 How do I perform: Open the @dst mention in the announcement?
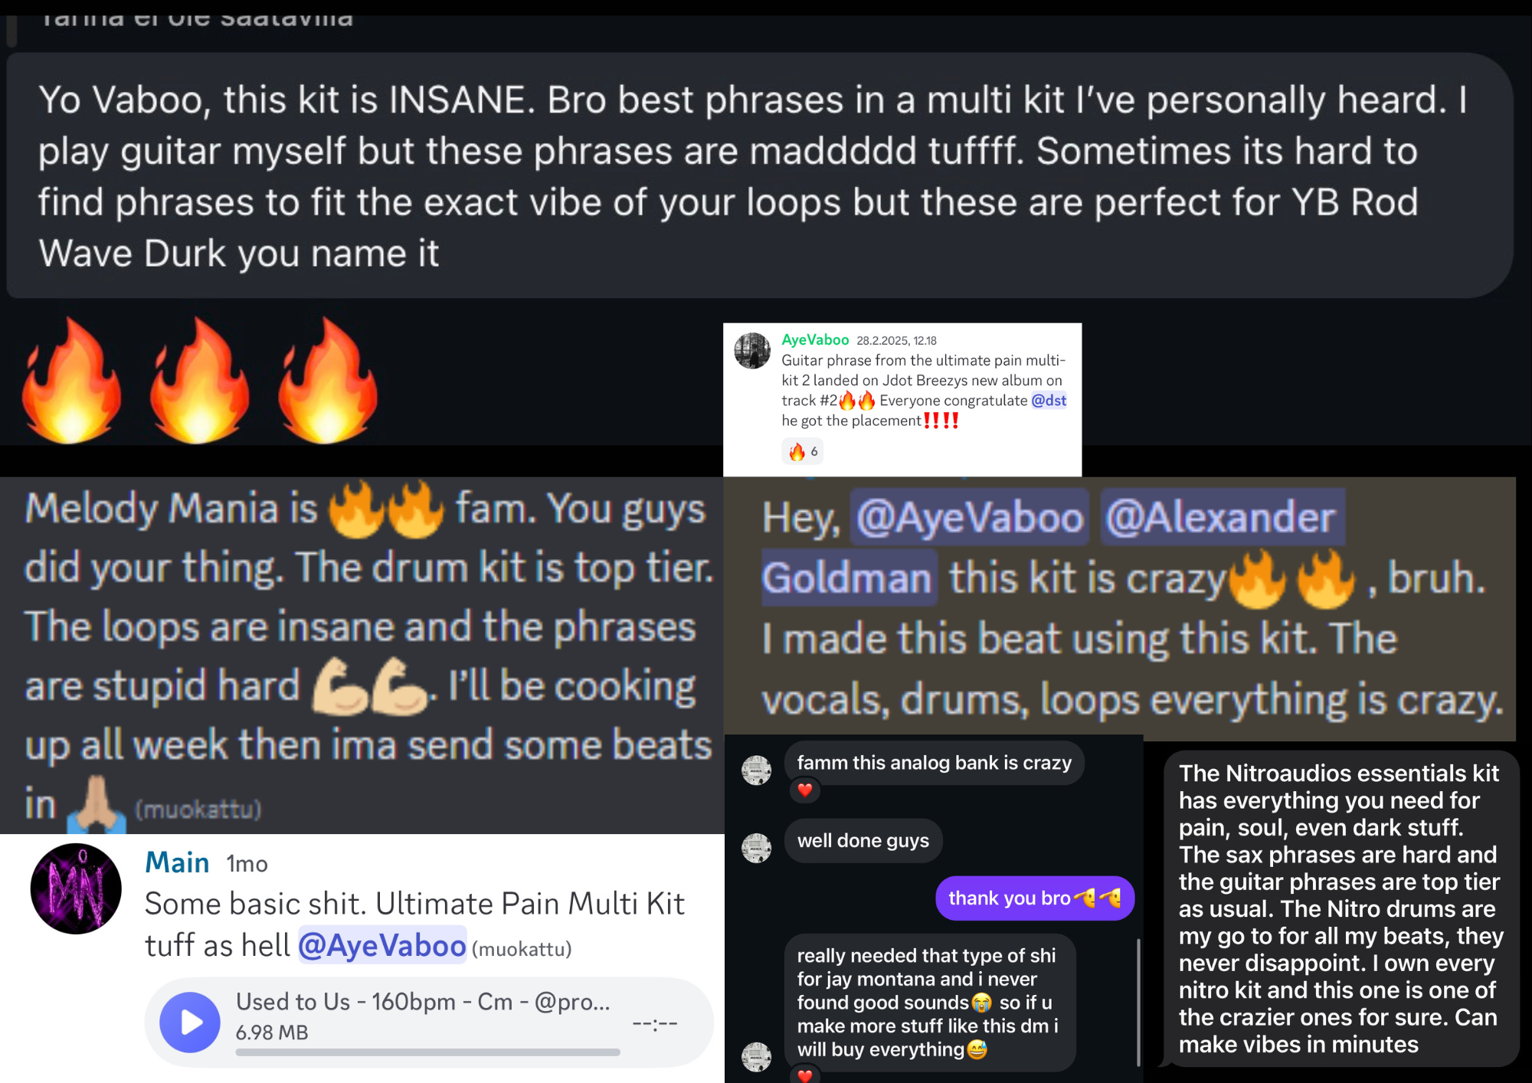click(x=1048, y=401)
